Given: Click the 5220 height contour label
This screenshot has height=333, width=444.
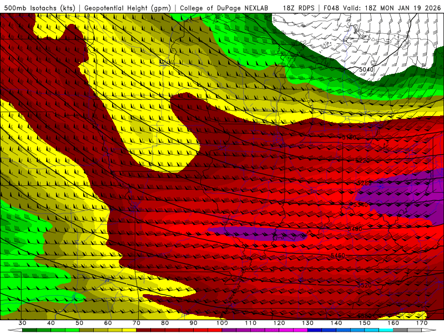Looking at the screenshot, I should 362,161.
